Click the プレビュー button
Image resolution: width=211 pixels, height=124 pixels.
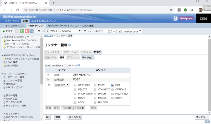click(x=202, y=117)
